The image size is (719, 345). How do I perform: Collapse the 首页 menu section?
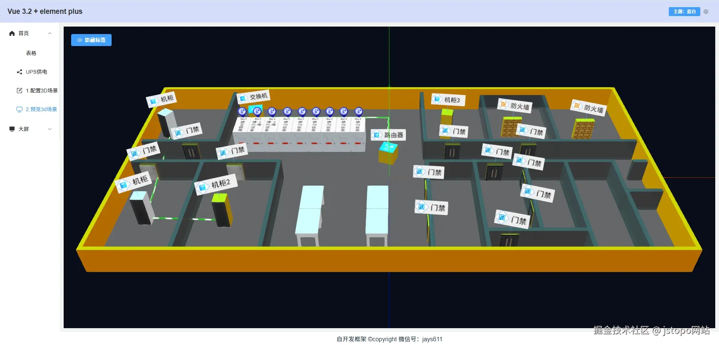(50, 33)
